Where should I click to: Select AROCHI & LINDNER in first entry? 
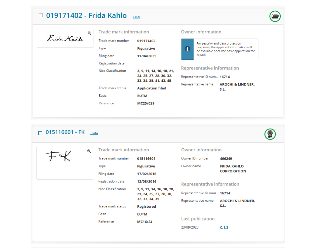(237, 87)
